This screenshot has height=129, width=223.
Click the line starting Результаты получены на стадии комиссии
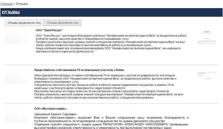tap(102, 91)
